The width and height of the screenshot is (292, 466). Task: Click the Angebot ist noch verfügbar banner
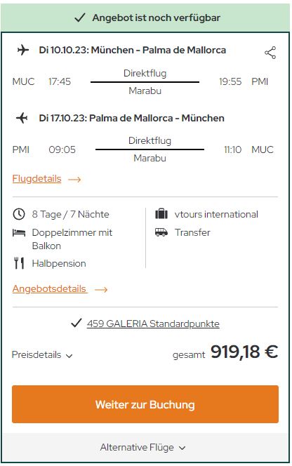pyautogui.click(x=145, y=18)
